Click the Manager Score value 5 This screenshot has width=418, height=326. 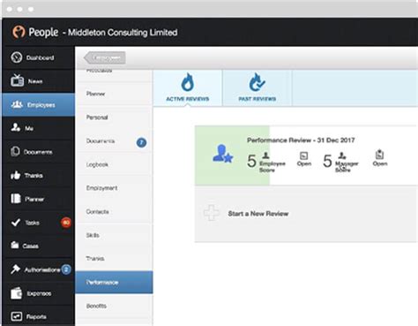[x=327, y=161]
